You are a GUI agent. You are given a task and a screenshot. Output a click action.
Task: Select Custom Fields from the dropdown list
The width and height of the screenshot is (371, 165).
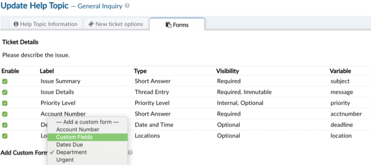pyautogui.click(x=88, y=137)
